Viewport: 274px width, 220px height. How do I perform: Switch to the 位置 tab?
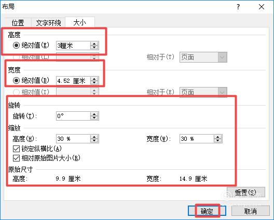click(18, 22)
